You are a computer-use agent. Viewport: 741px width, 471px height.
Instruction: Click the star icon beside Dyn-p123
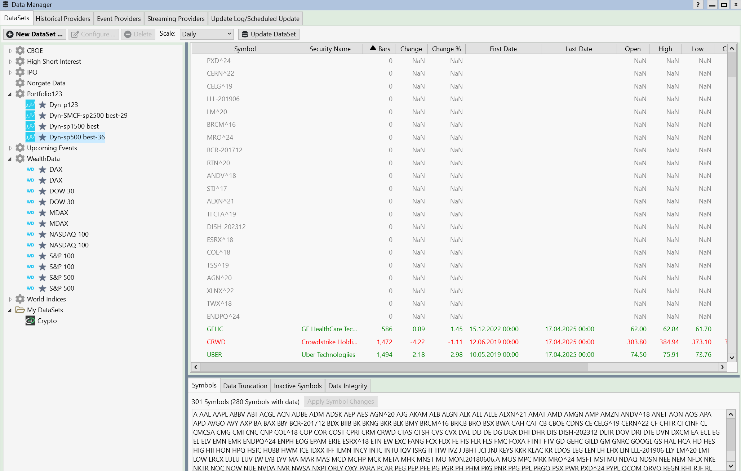click(x=43, y=105)
